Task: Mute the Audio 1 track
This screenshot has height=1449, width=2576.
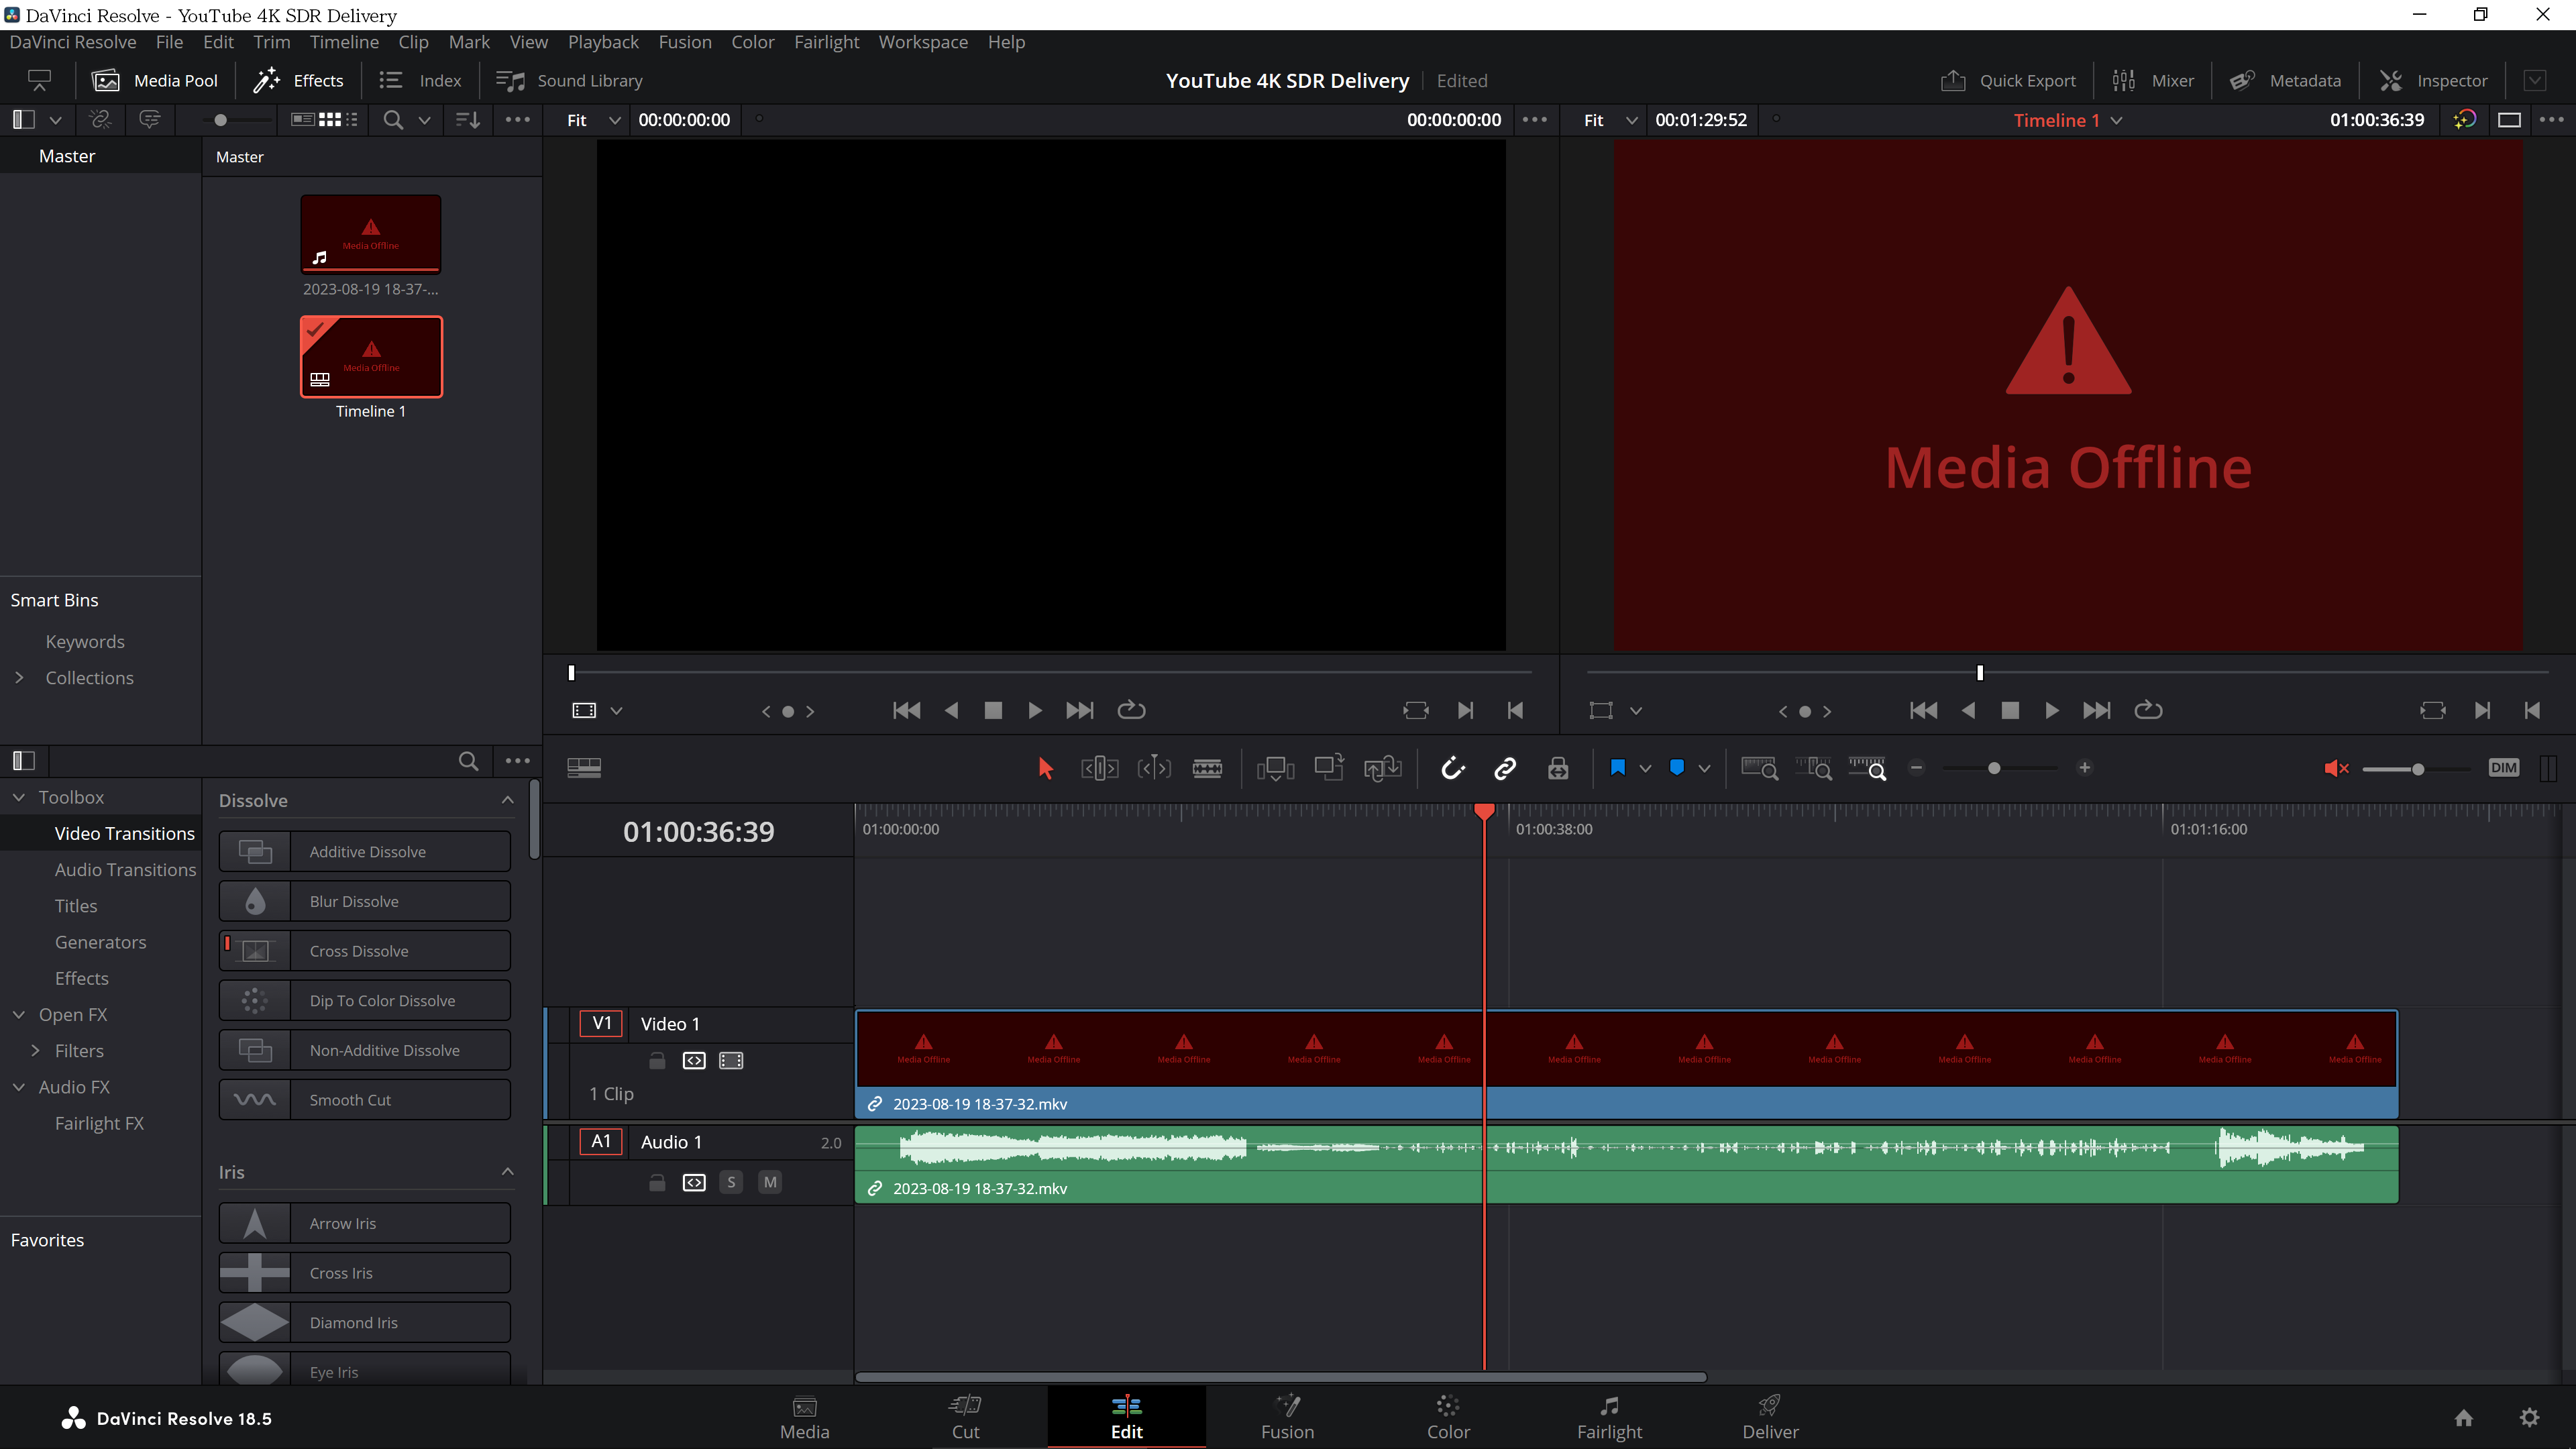Action: click(x=770, y=1182)
